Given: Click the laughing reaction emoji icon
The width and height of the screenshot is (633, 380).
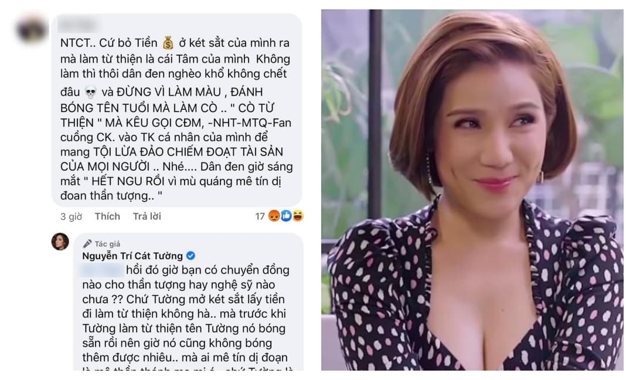Looking at the screenshot, I should [298, 216].
